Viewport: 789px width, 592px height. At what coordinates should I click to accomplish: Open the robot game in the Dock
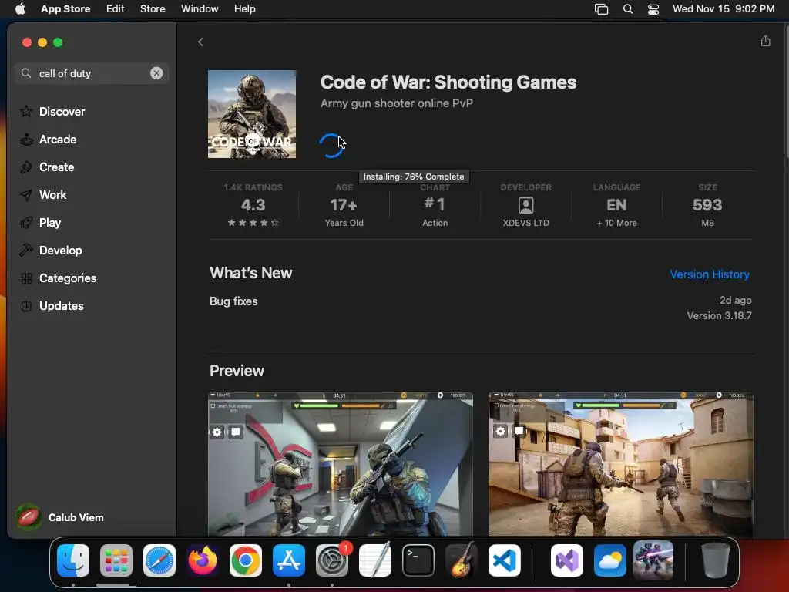(x=653, y=560)
